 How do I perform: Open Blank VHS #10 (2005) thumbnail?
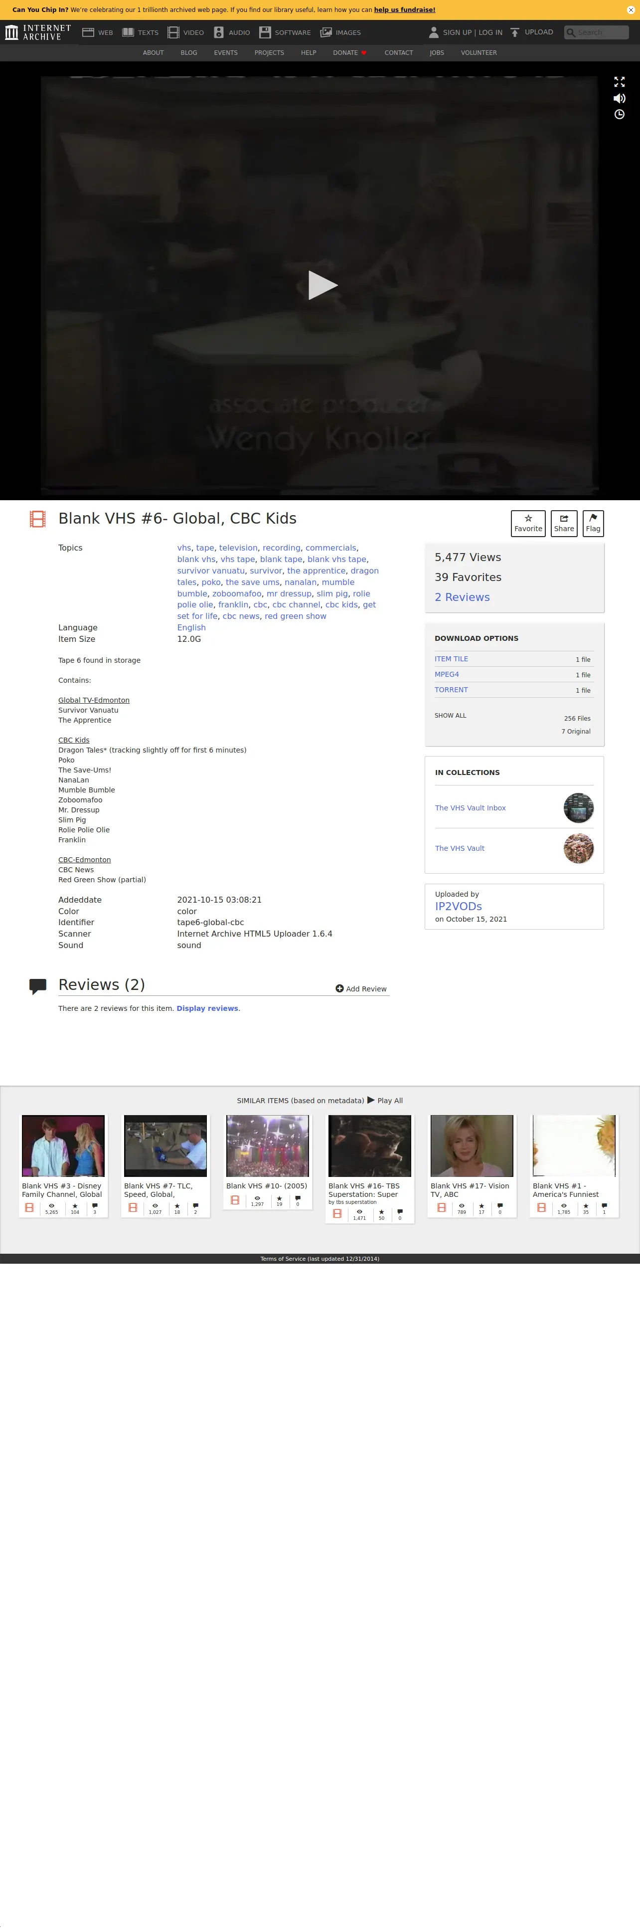(x=268, y=1146)
